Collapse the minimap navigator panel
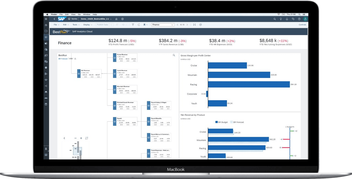 (64, 138)
